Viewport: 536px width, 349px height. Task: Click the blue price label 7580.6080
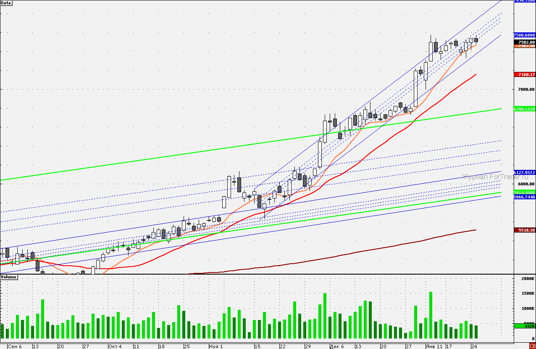525,35
